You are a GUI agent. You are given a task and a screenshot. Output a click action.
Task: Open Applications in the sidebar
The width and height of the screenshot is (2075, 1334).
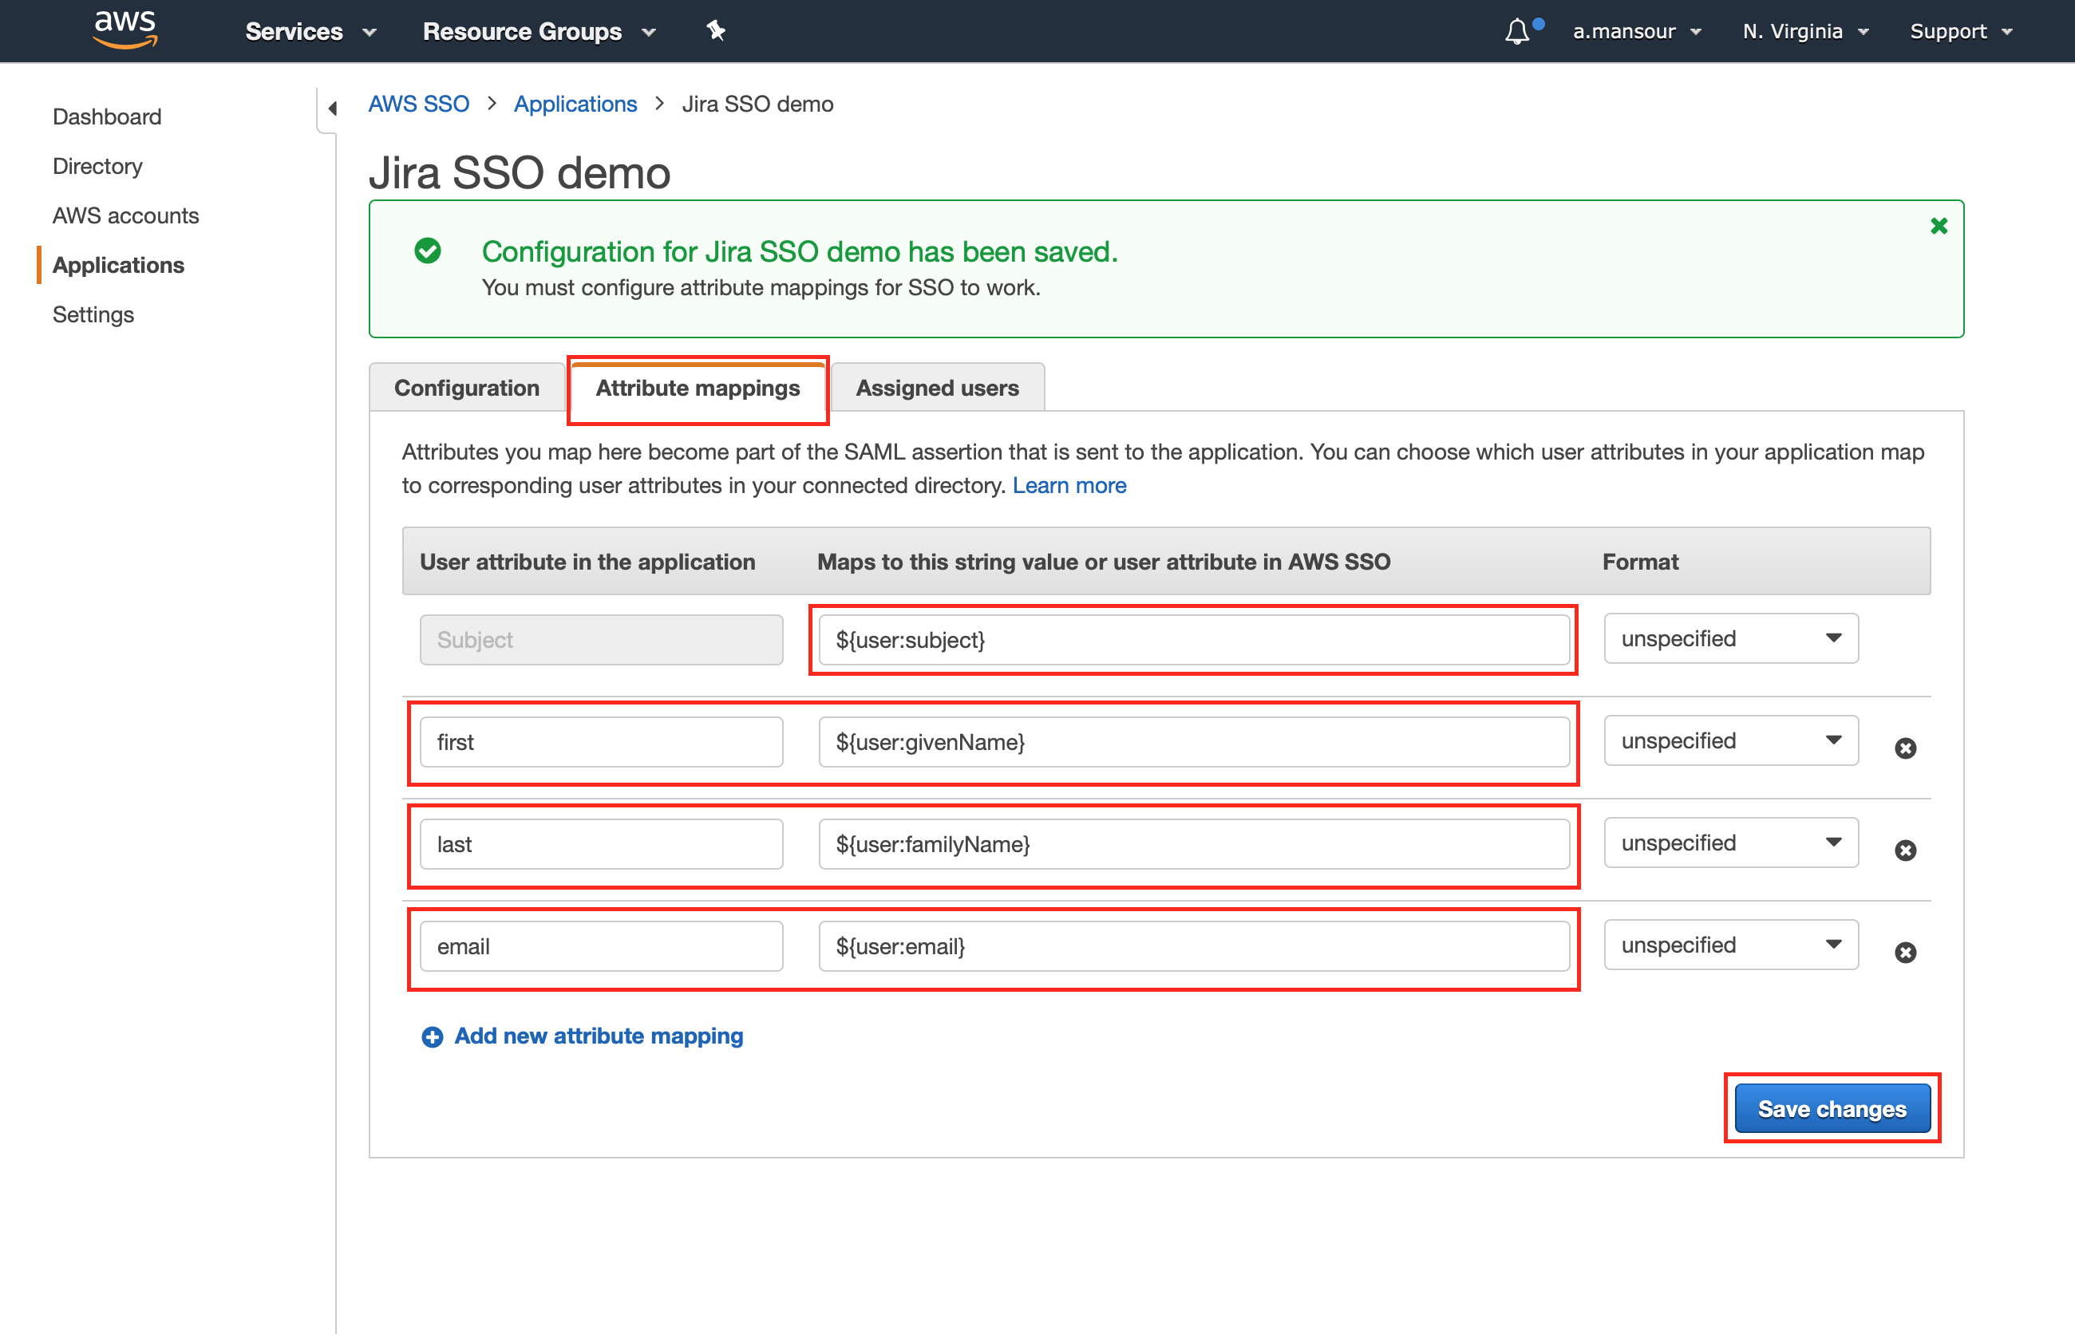pyautogui.click(x=119, y=265)
